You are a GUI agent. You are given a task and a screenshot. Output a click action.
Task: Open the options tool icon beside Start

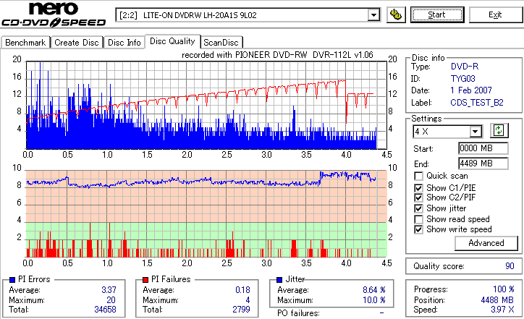pyautogui.click(x=396, y=15)
